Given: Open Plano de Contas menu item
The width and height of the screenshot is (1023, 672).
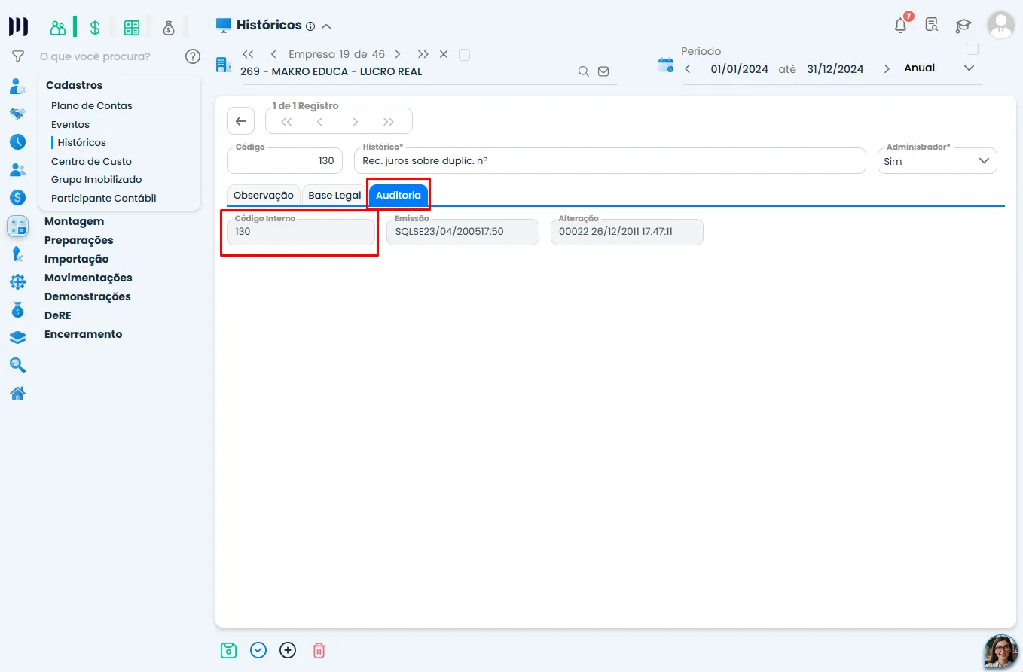Looking at the screenshot, I should tap(92, 105).
